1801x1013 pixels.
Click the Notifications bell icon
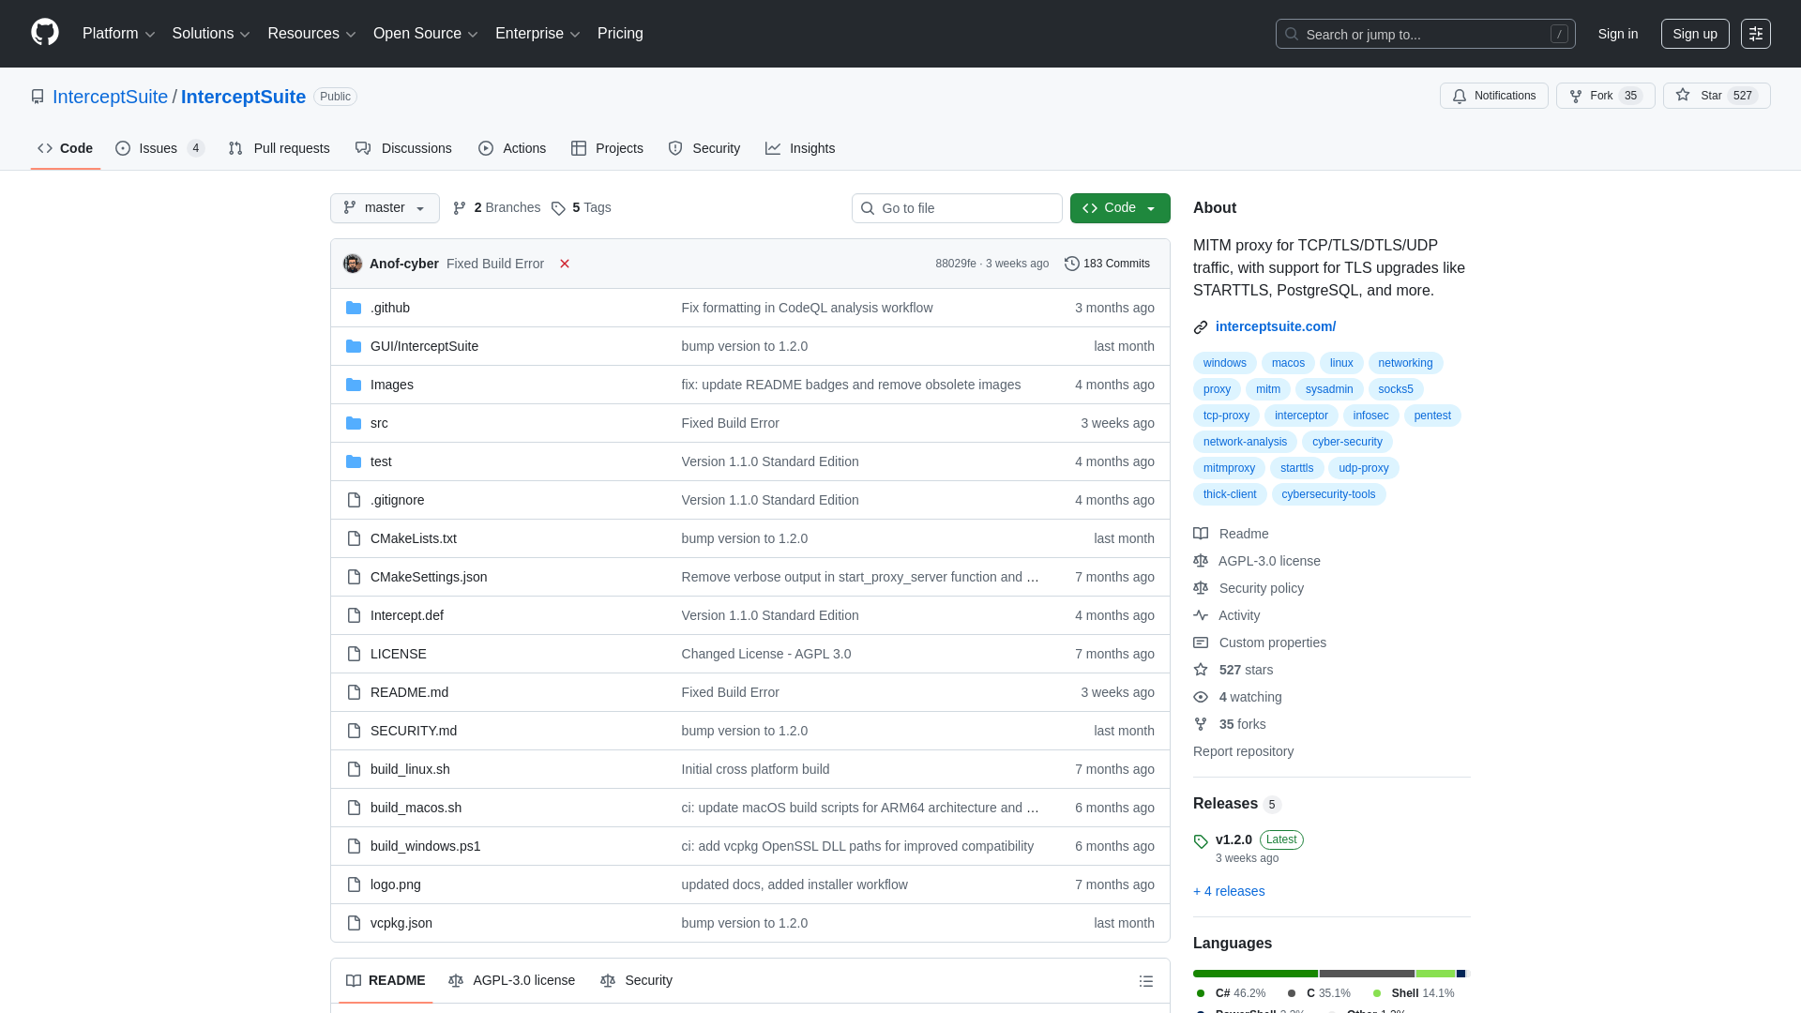click(1460, 96)
